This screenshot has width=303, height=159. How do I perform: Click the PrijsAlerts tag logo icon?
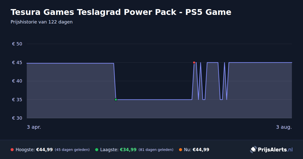pos(253,150)
